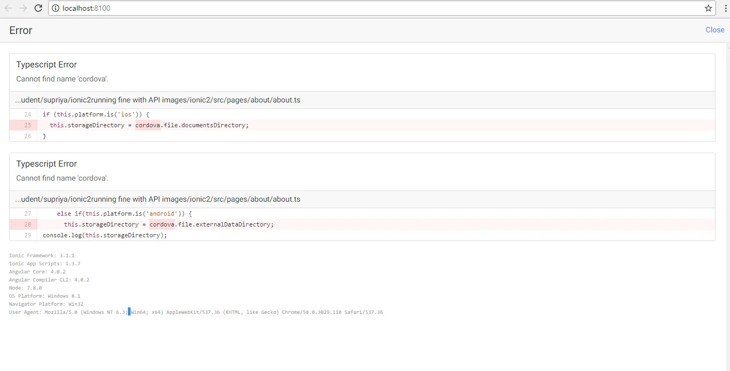Select code line 27 with platform.is('android')

pos(124,214)
